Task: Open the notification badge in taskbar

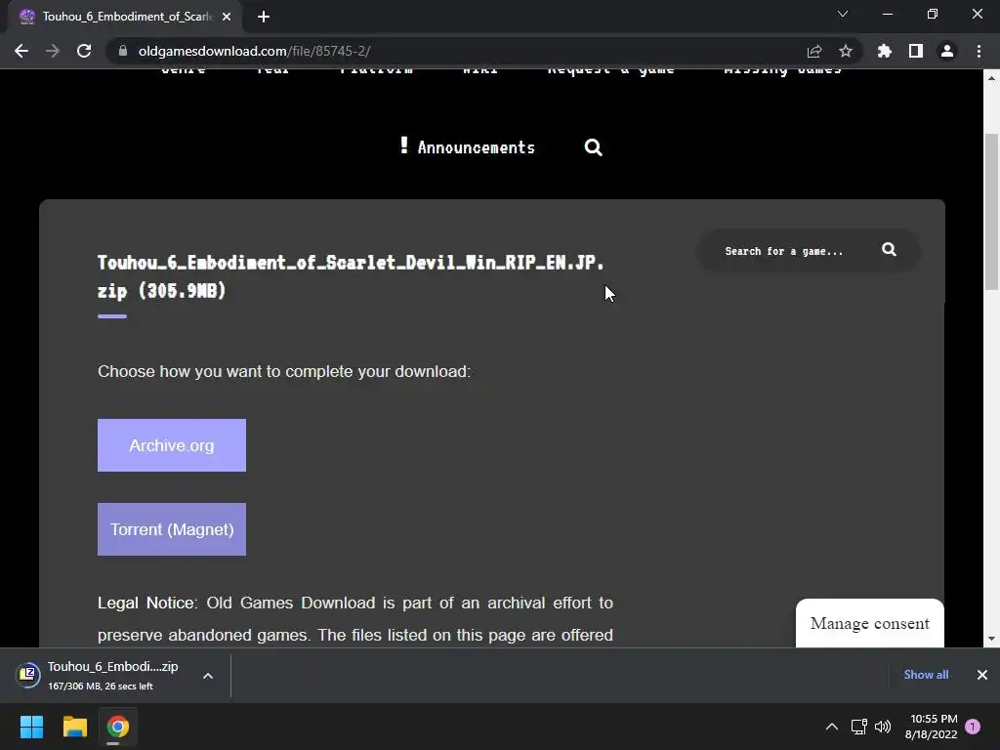Action: point(973,727)
